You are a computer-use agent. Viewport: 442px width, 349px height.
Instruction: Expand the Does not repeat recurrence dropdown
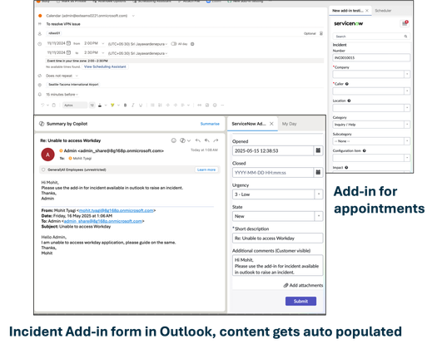77,76
